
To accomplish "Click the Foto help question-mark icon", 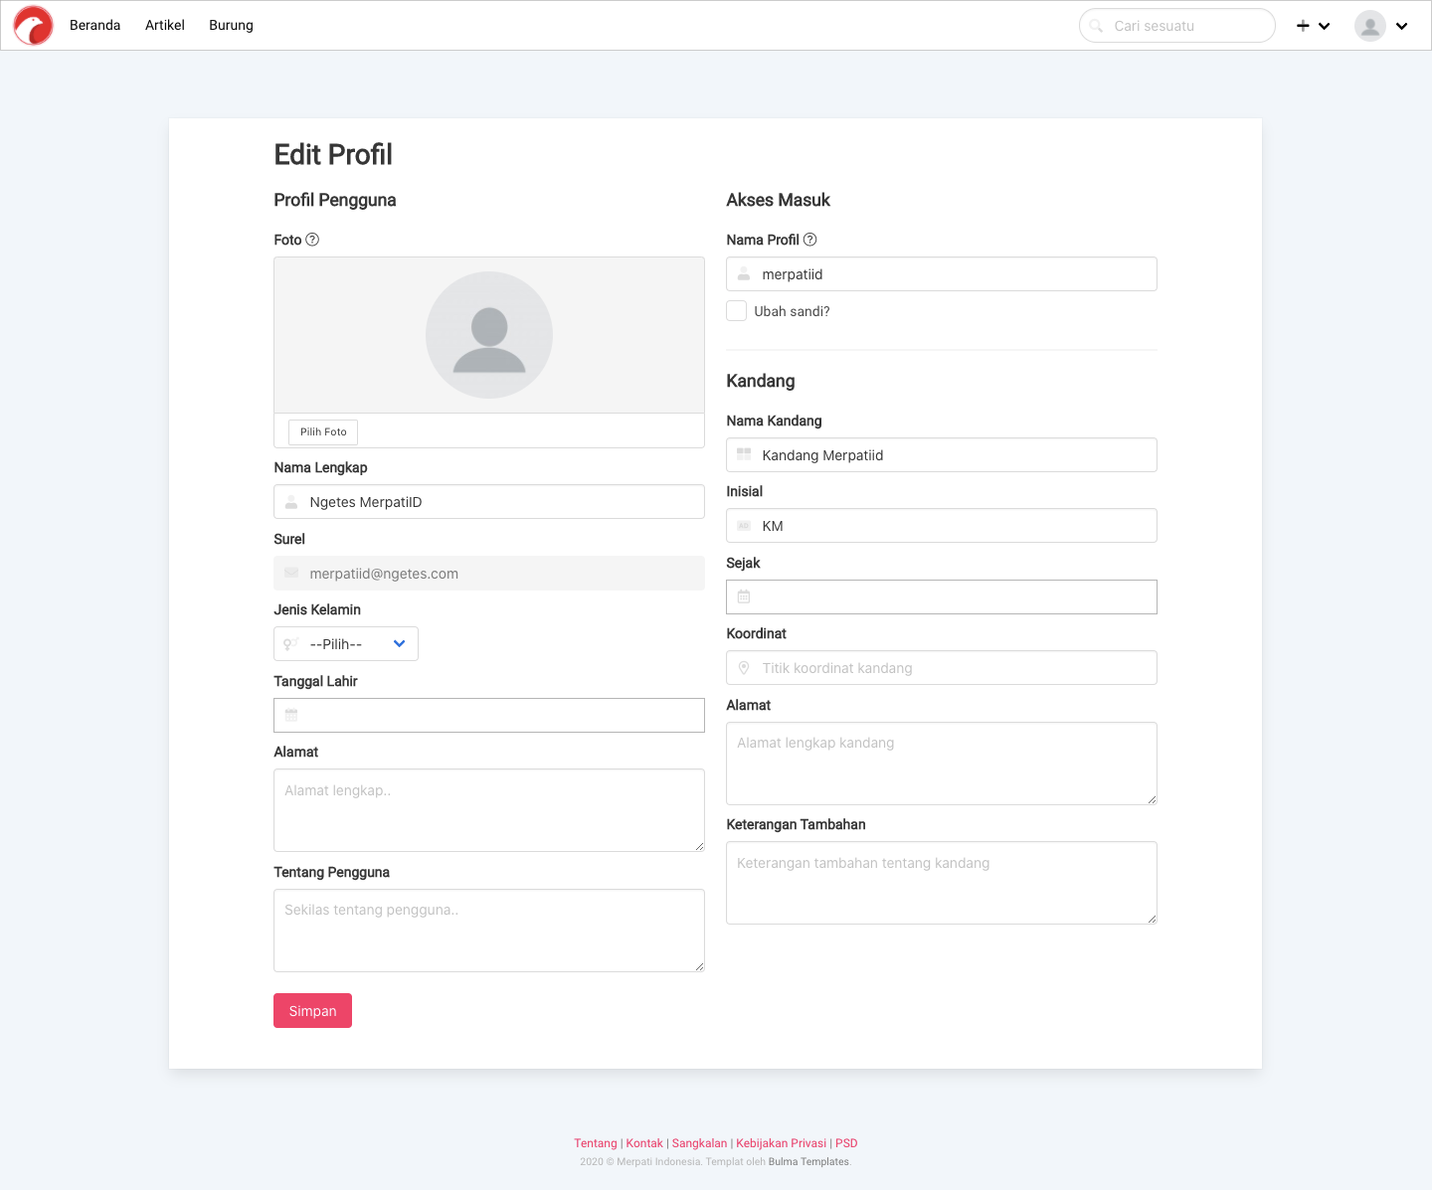I will [312, 240].
